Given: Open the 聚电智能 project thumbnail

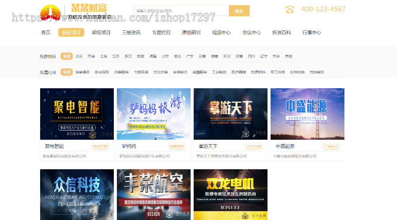Looking at the screenshot, I should [77, 114].
